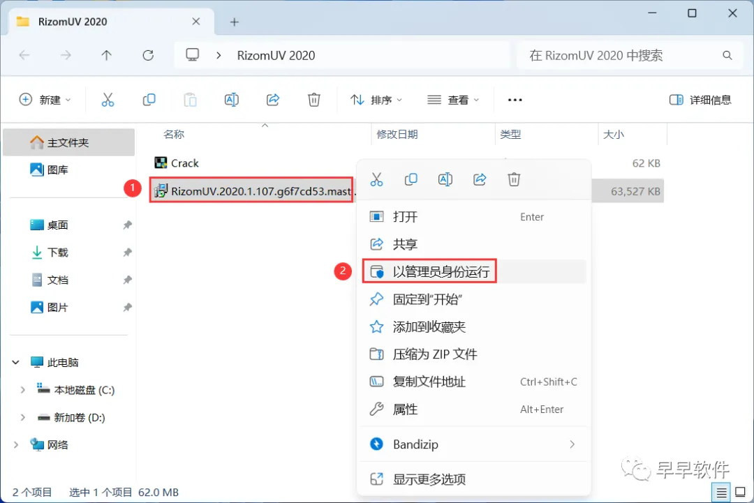This screenshot has width=754, height=503.
Task: Choose 显示更多选项 menu entry
Action: (x=473, y=479)
